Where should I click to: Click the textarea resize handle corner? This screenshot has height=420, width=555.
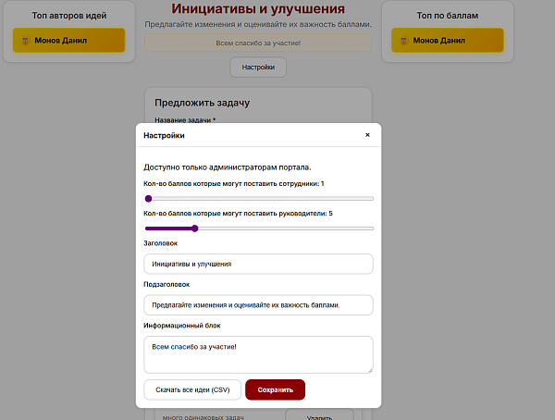(x=370, y=370)
